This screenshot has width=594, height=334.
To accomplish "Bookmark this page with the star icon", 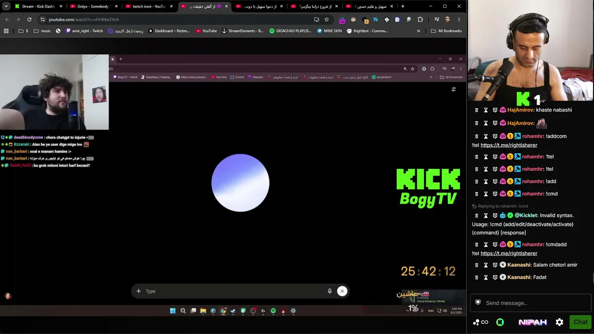I will click(x=327, y=19).
